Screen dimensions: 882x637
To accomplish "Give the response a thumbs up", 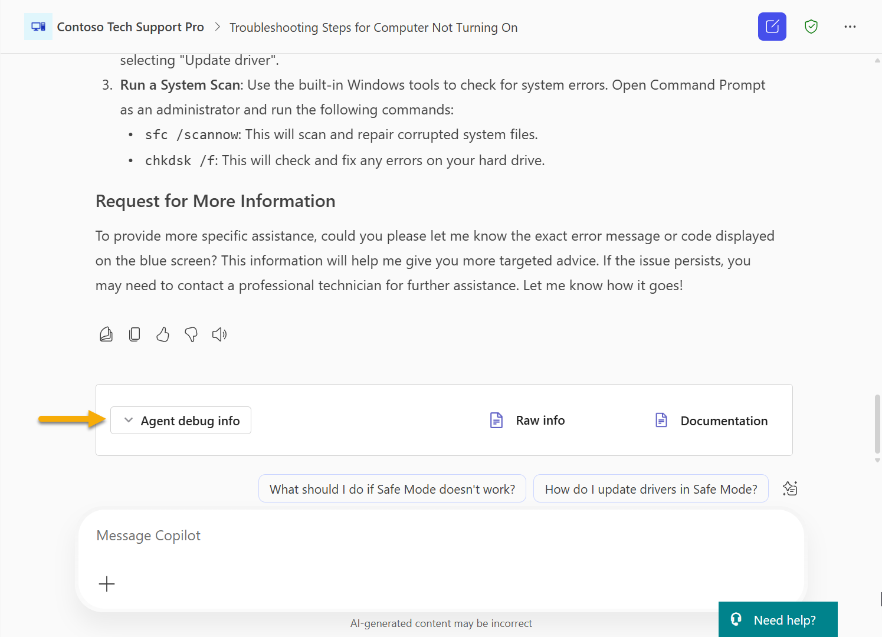I will (x=163, y=334).
